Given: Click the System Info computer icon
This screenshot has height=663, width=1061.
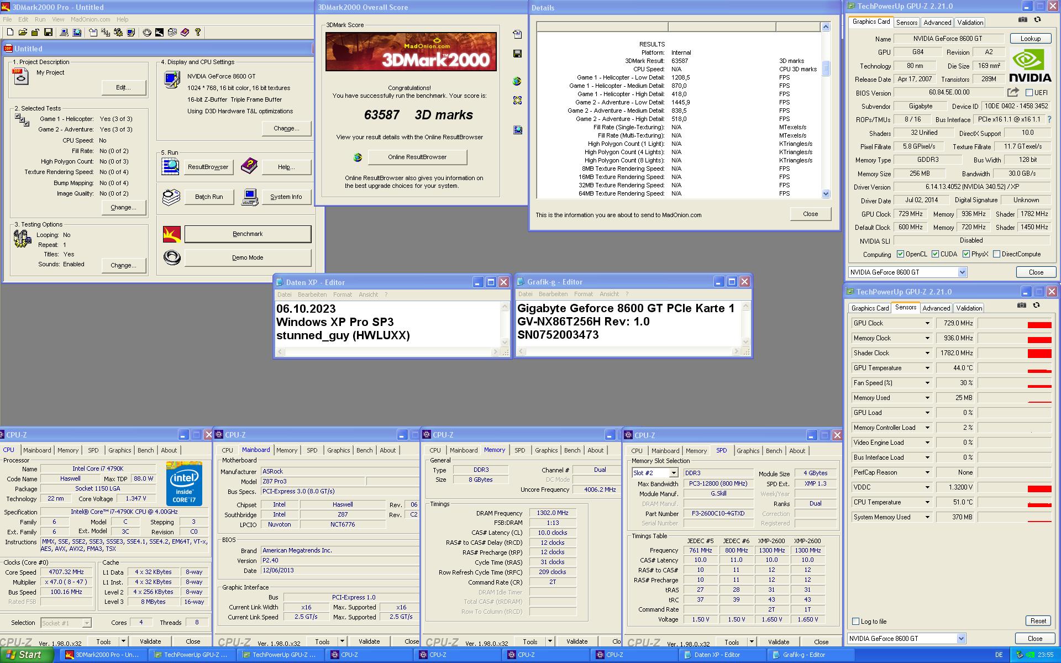Looking at the screenshot, I should pos(250,197).
